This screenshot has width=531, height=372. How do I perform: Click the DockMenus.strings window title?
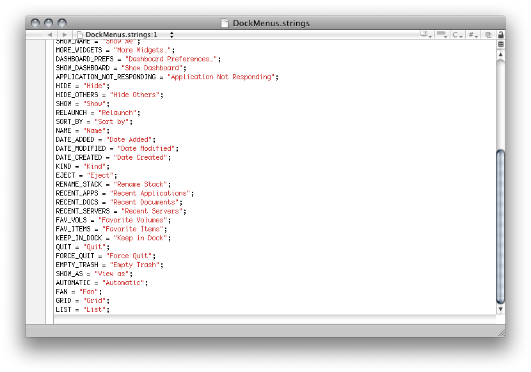click(x=271, y=23)
